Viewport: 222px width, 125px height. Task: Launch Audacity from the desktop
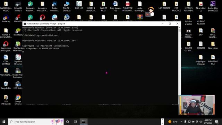coord(6,18)
